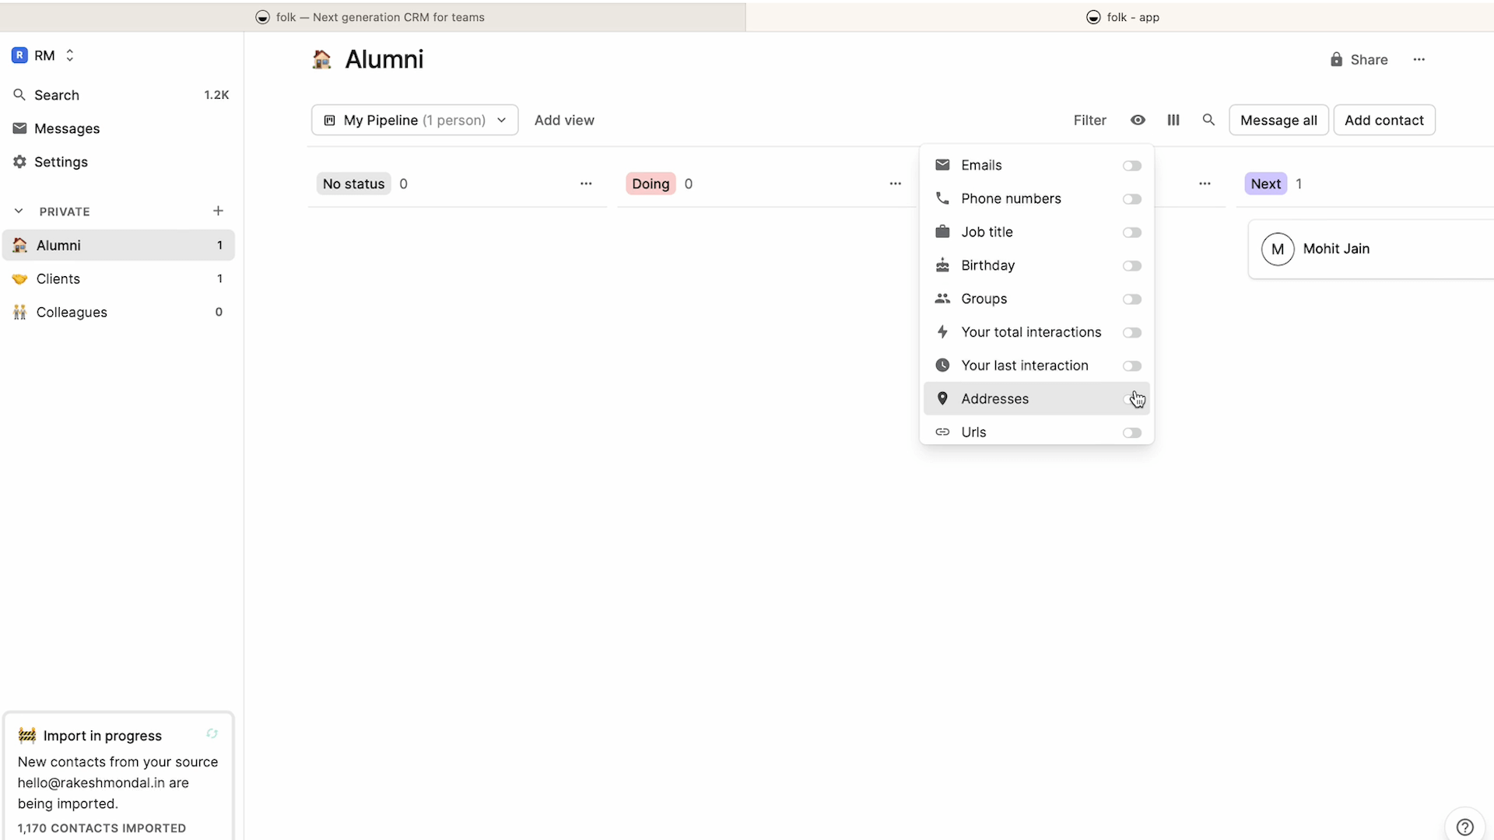Open the columns layout icon

(1173, 120)
